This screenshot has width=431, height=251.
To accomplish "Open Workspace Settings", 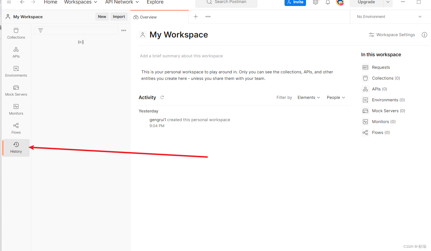I will pyautogui.click(x=392, y=35).
